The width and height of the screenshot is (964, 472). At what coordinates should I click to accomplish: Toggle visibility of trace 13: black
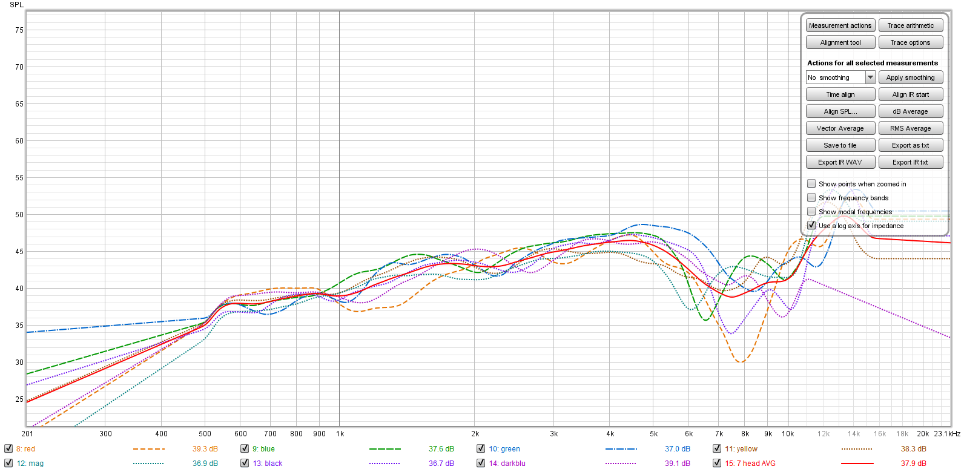[x=245, y=463]
